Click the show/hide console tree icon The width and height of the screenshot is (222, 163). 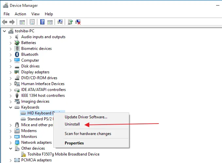pyautogui.click(x=22, y=22)
